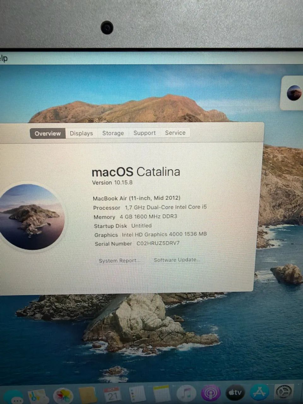Open the App Store icon
This screenshot has width=303, height=404.
[x=259, y=392]
